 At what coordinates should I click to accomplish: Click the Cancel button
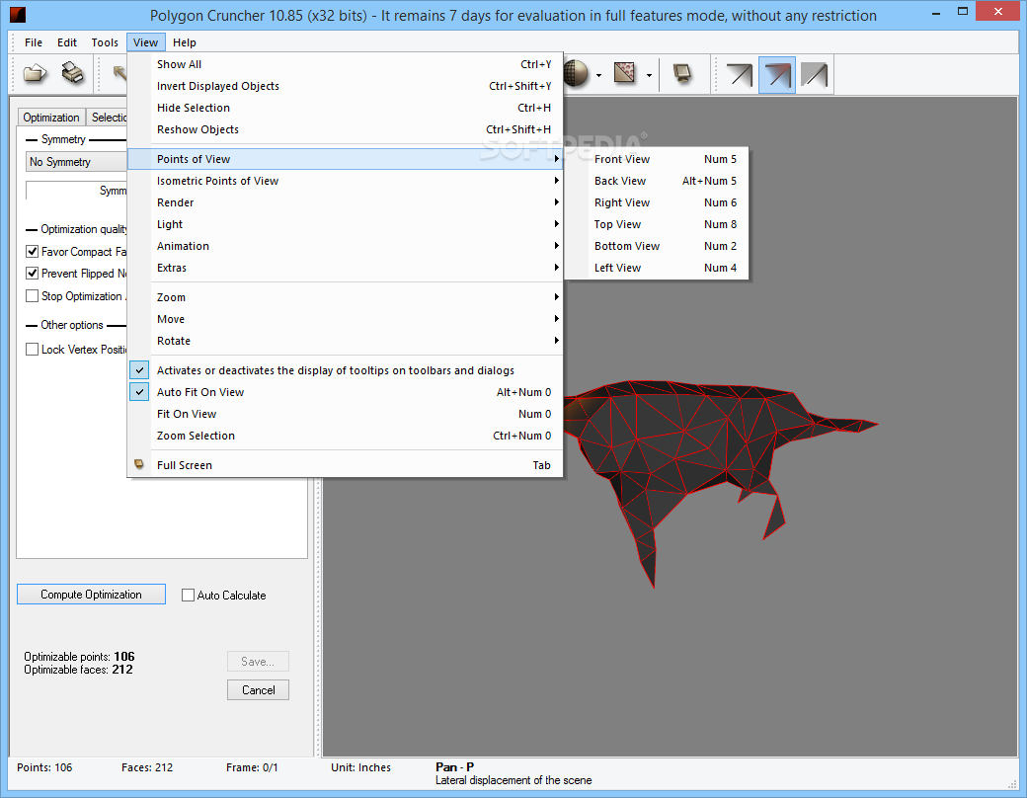[258, 690]
